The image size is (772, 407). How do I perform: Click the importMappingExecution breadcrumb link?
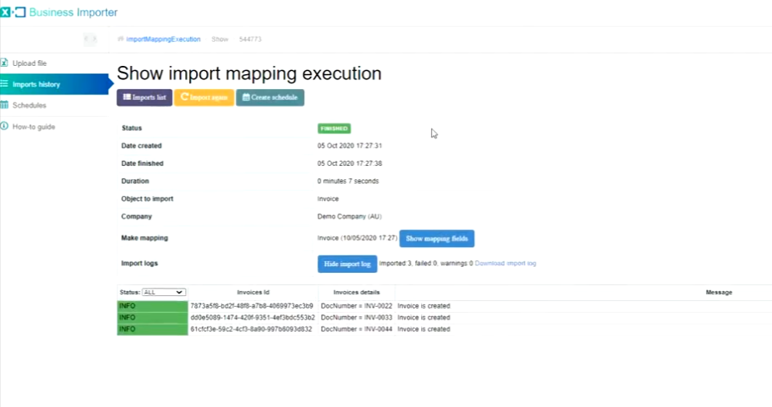164,39
